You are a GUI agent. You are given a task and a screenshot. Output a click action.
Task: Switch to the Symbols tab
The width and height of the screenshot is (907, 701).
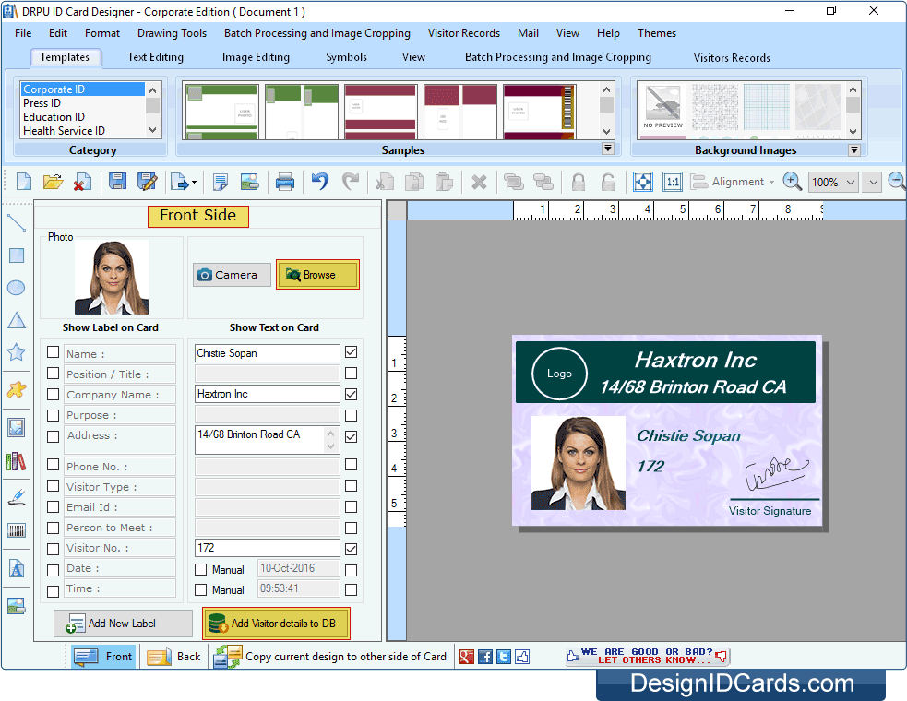point(346,56)
